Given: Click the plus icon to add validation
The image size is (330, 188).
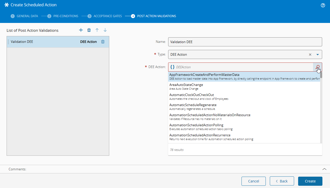Looking at the screenshot, I should [x=81, y=30].
